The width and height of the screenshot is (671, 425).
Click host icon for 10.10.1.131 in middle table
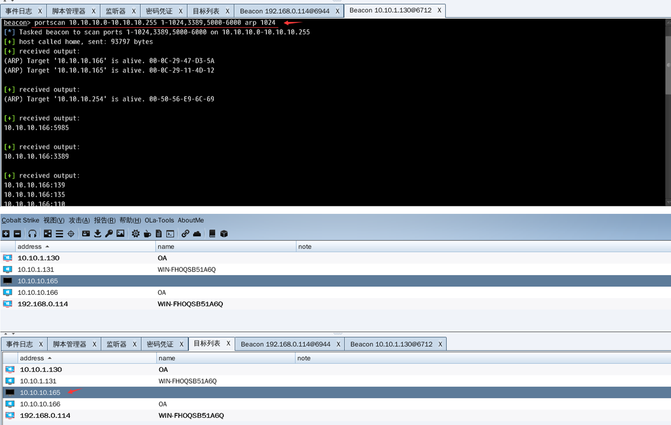point(8,269)
